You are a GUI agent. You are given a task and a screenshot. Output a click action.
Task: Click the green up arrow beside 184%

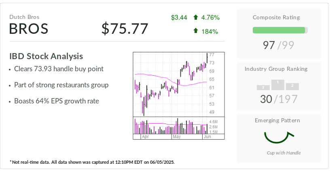tap(196, 31)
